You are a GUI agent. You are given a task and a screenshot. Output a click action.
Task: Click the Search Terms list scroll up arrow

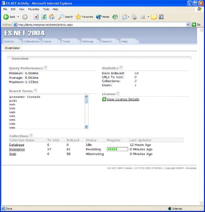pos(86,96)
